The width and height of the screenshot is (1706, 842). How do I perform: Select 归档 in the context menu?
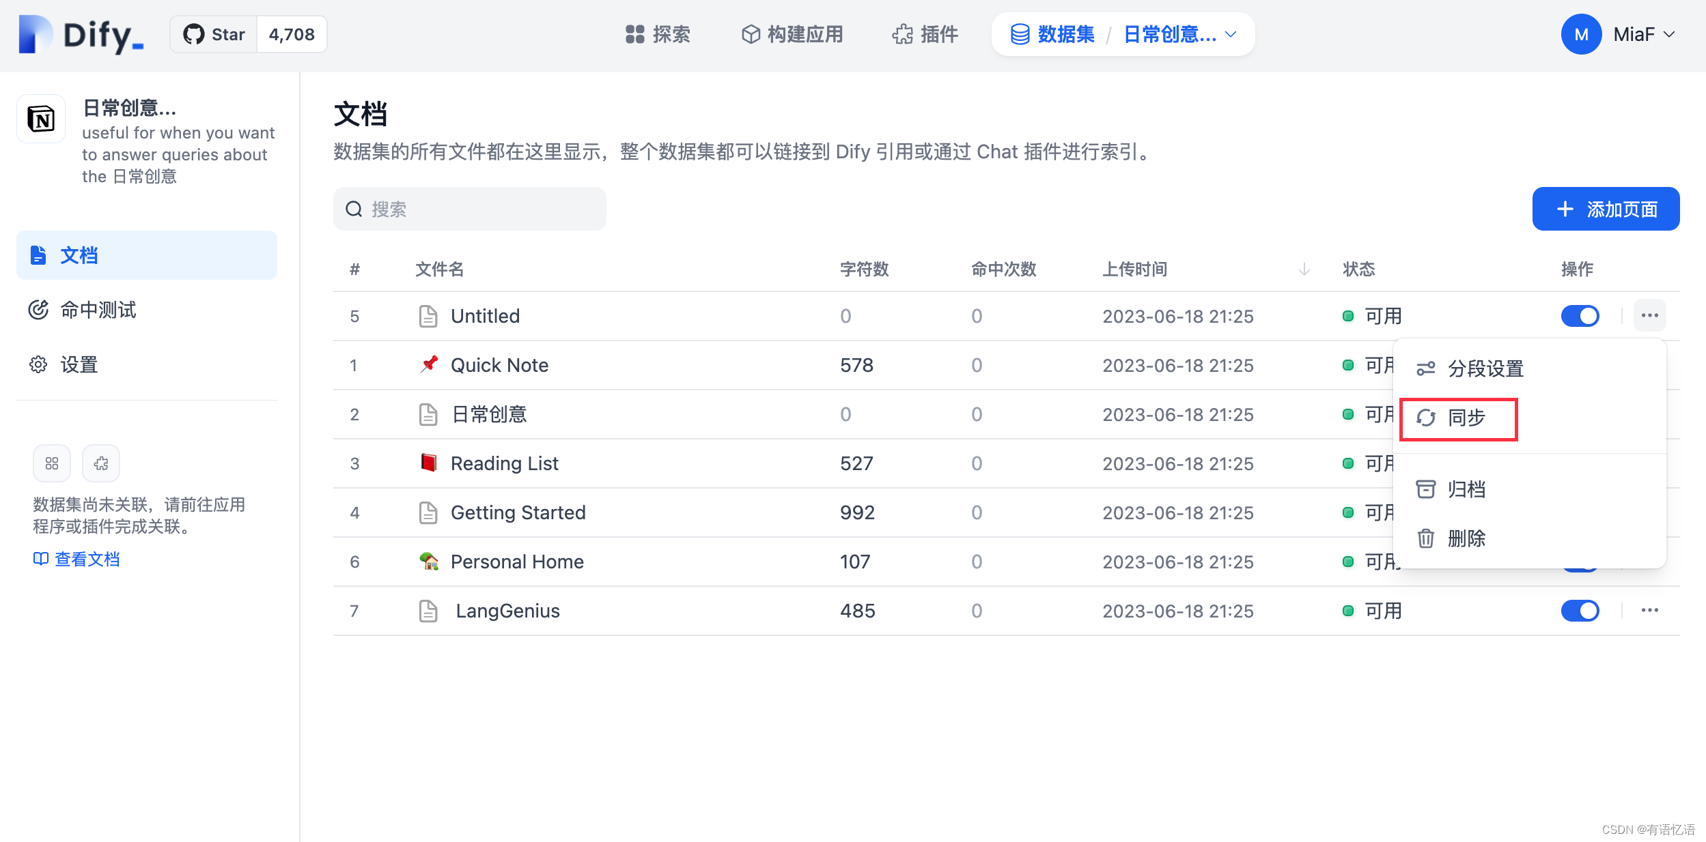click(1530, 489)
